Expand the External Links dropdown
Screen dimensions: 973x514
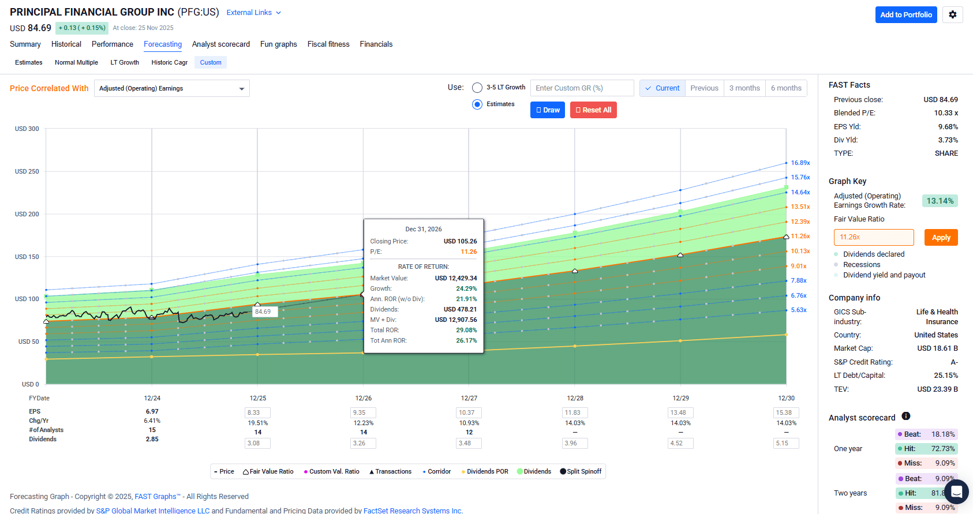pyautogui.click(x=253, y=13)
